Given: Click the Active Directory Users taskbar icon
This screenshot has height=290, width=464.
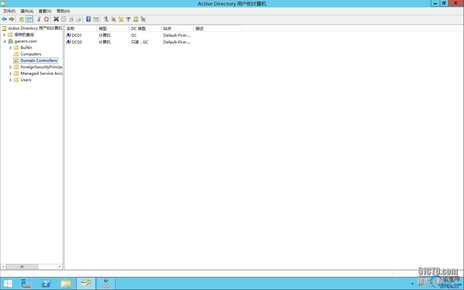Looking at the screenshot, I should 86,284.
